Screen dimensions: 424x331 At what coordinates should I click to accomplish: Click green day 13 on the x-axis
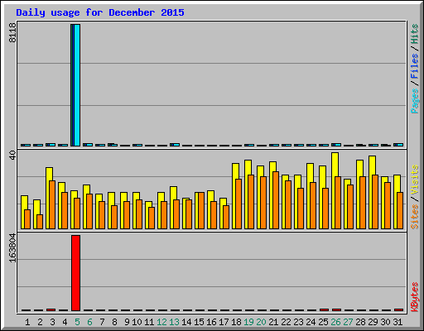tap(174, 322)
